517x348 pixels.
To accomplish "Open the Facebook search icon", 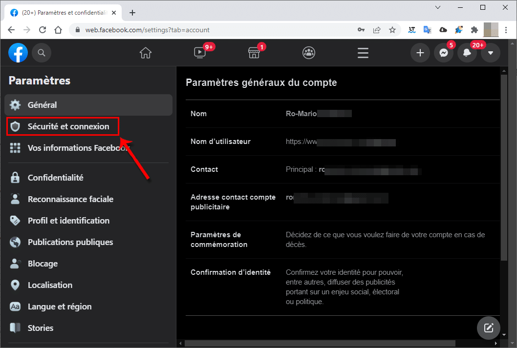I will point(42,53).
